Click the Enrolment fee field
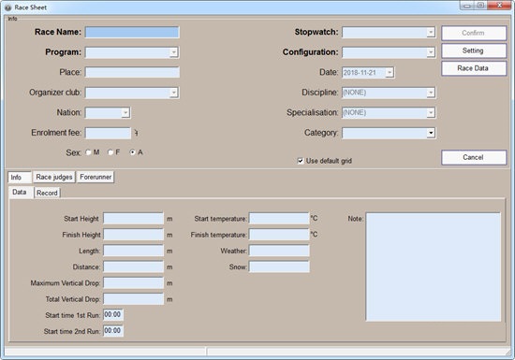The image size is (515, 360). tap(108, 133)
